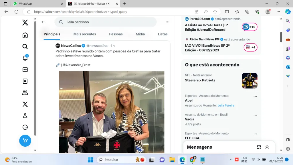Open the Lists icon in X sidebar
Viewport: 293px width, 165px height.
(x=25, y=81)
